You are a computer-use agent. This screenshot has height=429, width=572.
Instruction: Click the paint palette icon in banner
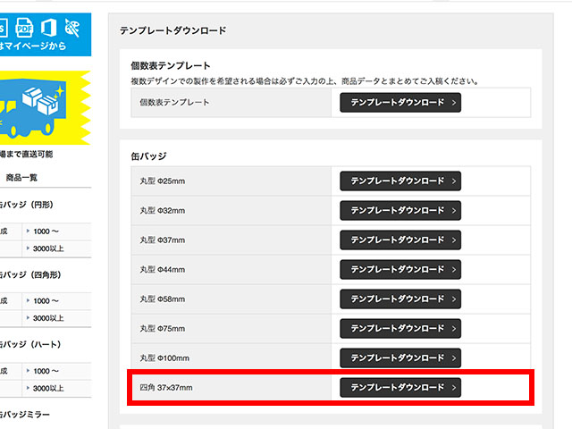pyautogui.click(x=71, y=28)
